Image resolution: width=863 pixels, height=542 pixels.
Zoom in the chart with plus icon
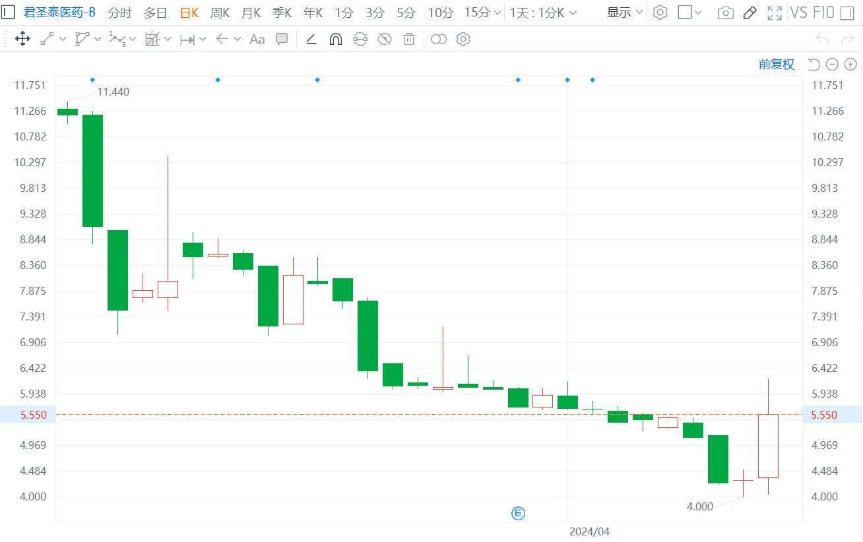pos(850,64)
